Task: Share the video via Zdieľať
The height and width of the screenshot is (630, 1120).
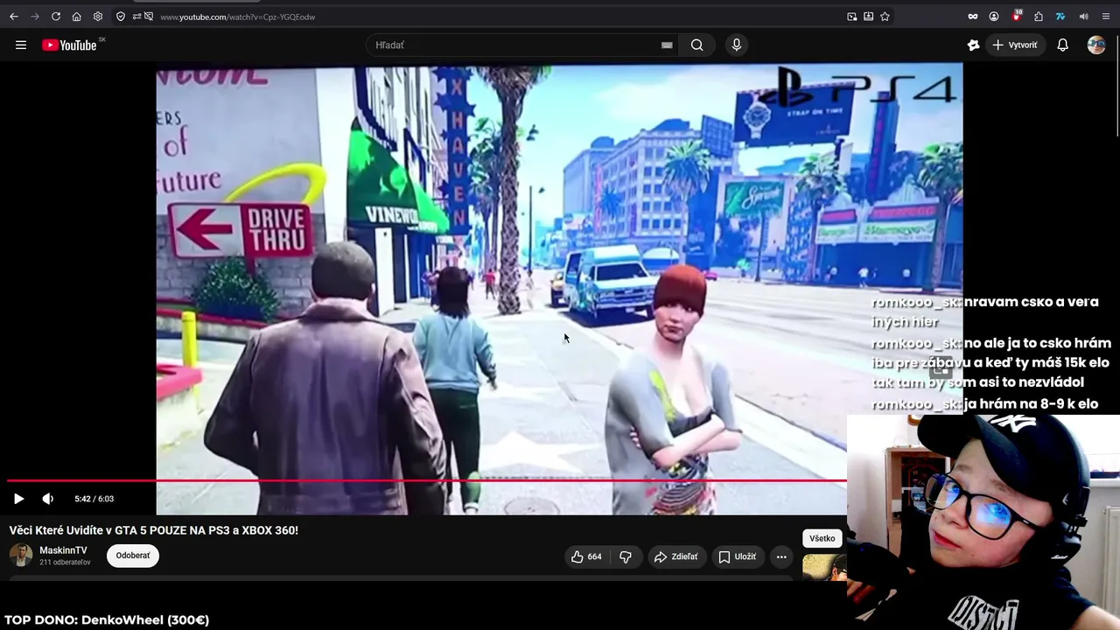Action: (x=676, y=556)
